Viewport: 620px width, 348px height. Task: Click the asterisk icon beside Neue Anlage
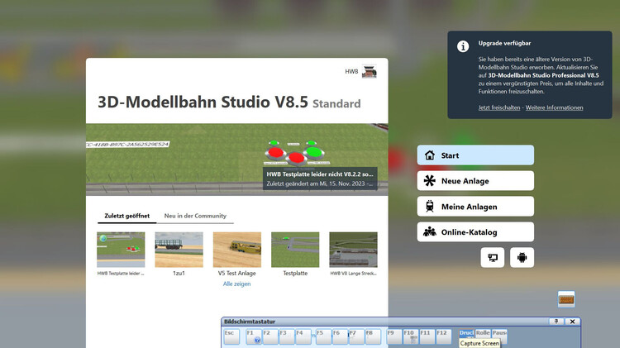click(429, 181)
